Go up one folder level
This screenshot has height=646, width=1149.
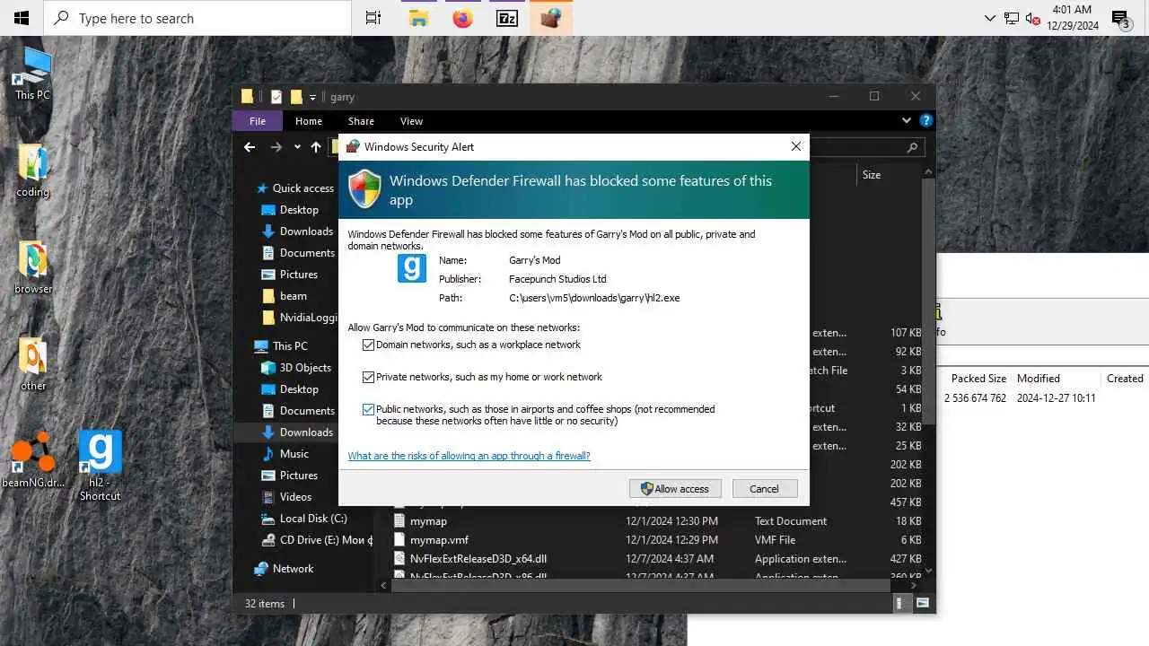316,147
